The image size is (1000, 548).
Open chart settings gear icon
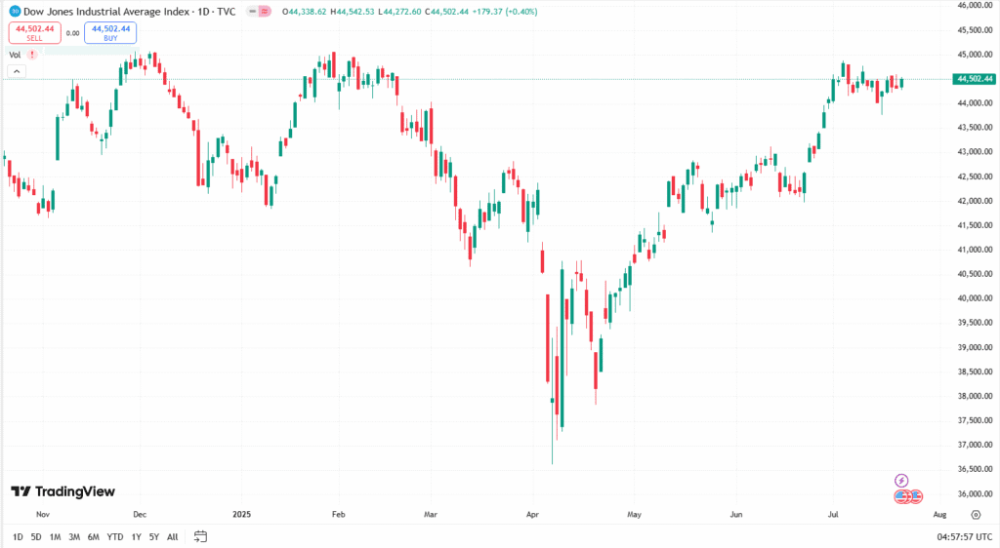coord(975,516)
